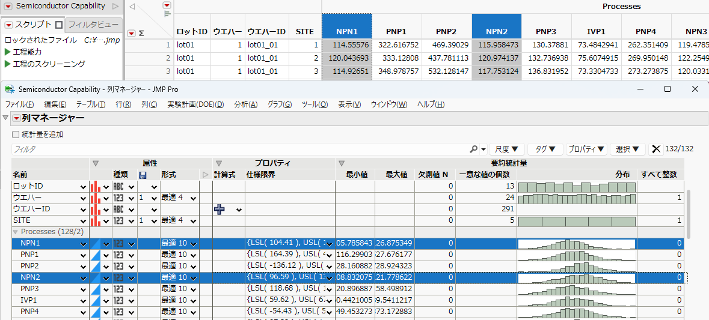Click the 123 data type icon for PNP3

[118, 289]
